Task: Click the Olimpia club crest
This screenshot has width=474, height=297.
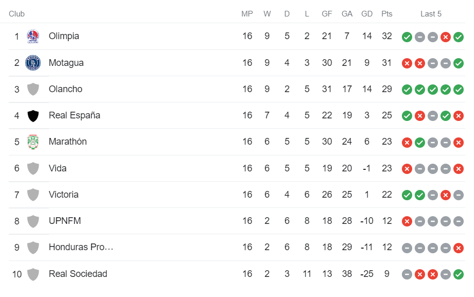Action: [x=32, y=36]
